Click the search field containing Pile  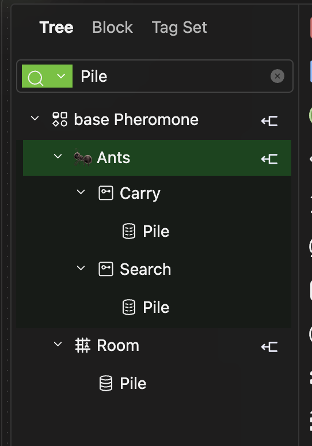tap(155, 76)
